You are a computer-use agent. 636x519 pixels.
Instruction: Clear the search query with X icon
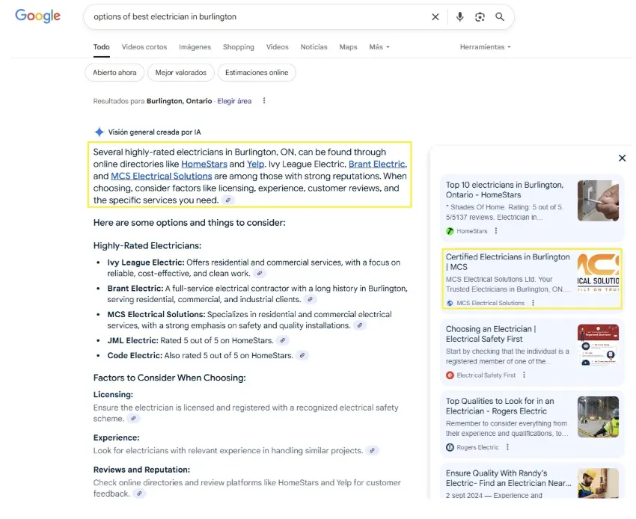click(x=435, y=17)
